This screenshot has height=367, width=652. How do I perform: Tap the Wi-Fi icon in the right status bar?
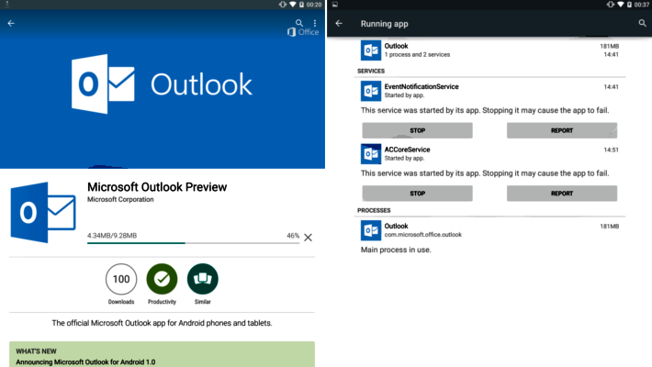click(621, 5)
